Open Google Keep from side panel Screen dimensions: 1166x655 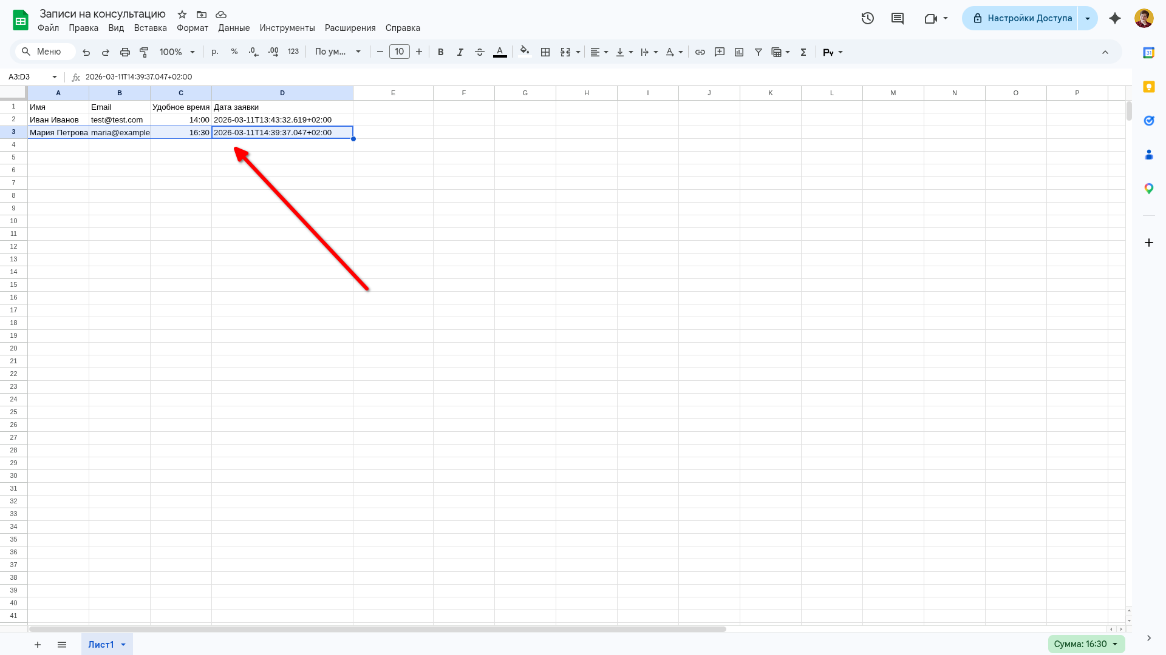[1148, 87]
